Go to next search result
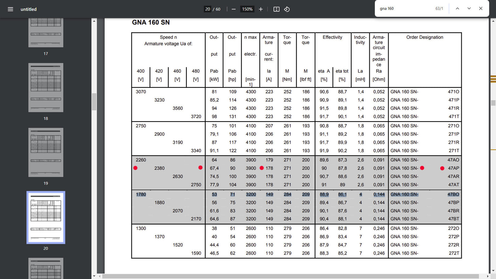The width and height of the screenshot is (496, 279). tap(469, 9)
